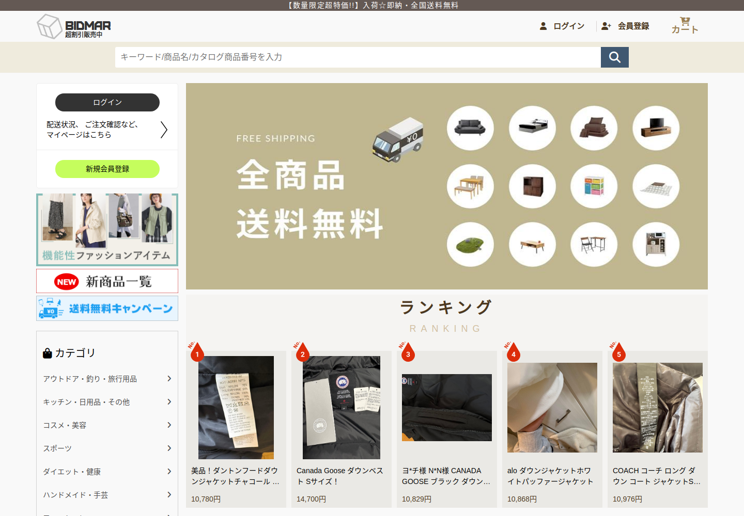Open alo ダウンジャケット product image

[552, 408]
